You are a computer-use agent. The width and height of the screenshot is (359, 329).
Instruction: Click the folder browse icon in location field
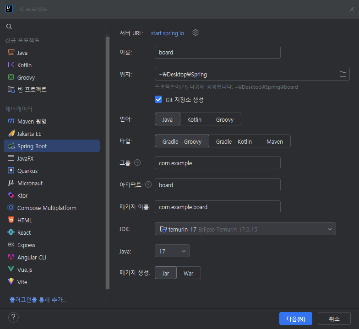pyautogui.click(x=343, y=74)
